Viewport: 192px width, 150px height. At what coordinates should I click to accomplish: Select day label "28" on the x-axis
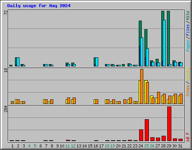[163, 146]
